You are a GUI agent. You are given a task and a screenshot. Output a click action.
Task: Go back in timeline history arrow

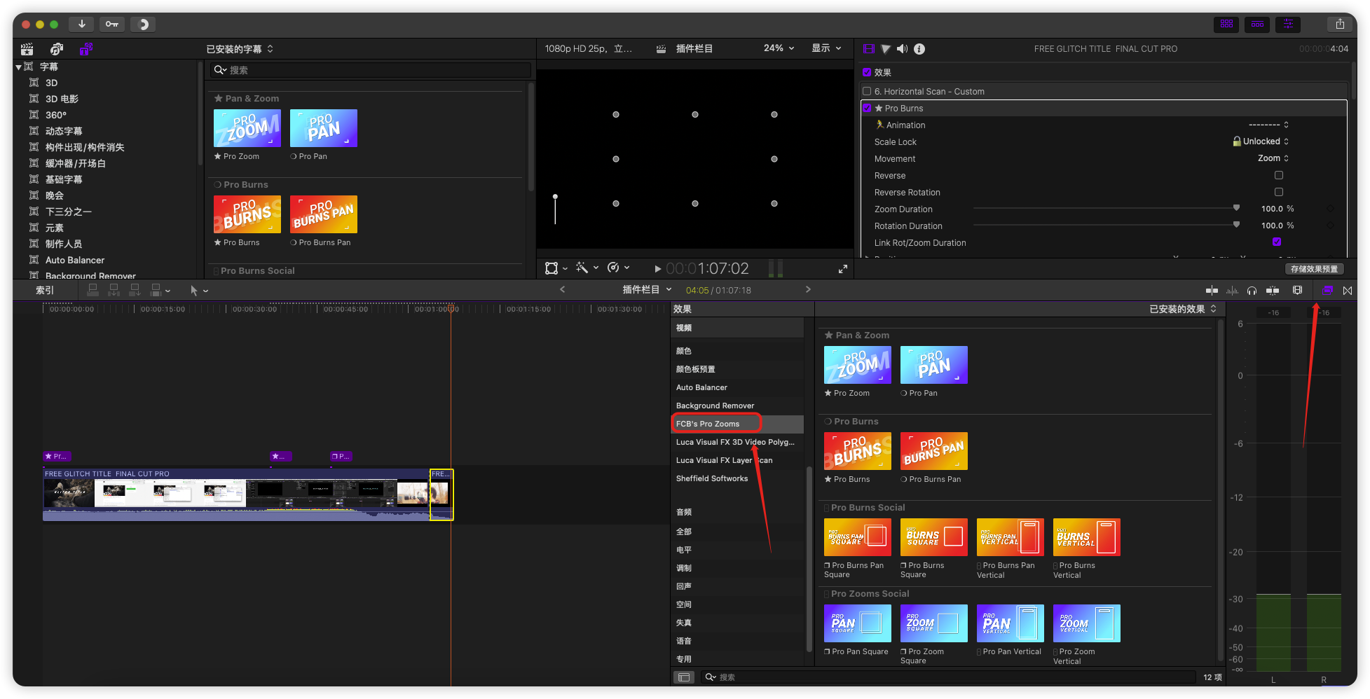(x=563, y=290)
